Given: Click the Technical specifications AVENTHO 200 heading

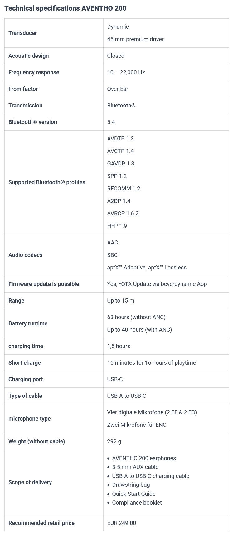Looking at the screenshot, I should tap(66, 8).
